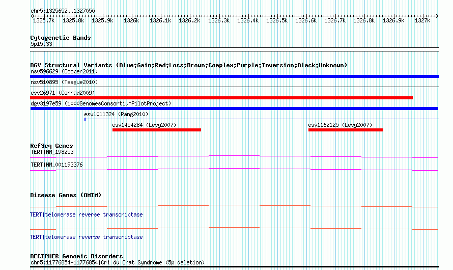Select the Cytogenetic Bands track title

point(61,38)
